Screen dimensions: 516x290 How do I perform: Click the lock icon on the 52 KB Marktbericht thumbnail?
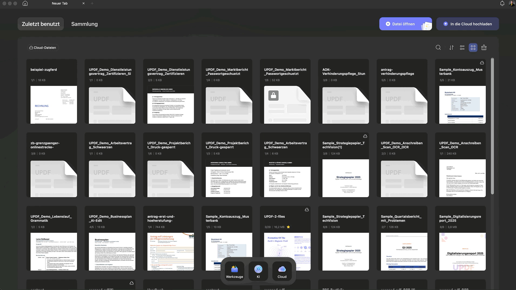click(273, 95)
